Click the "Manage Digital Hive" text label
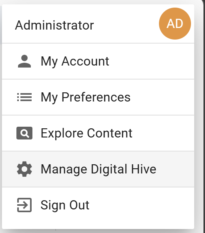 point(98,169)
